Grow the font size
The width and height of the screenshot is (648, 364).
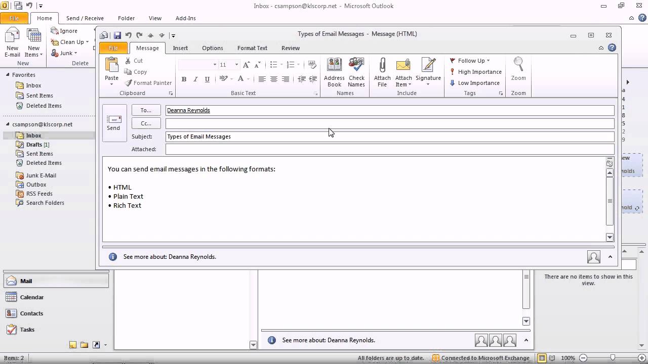click(246, 65)
